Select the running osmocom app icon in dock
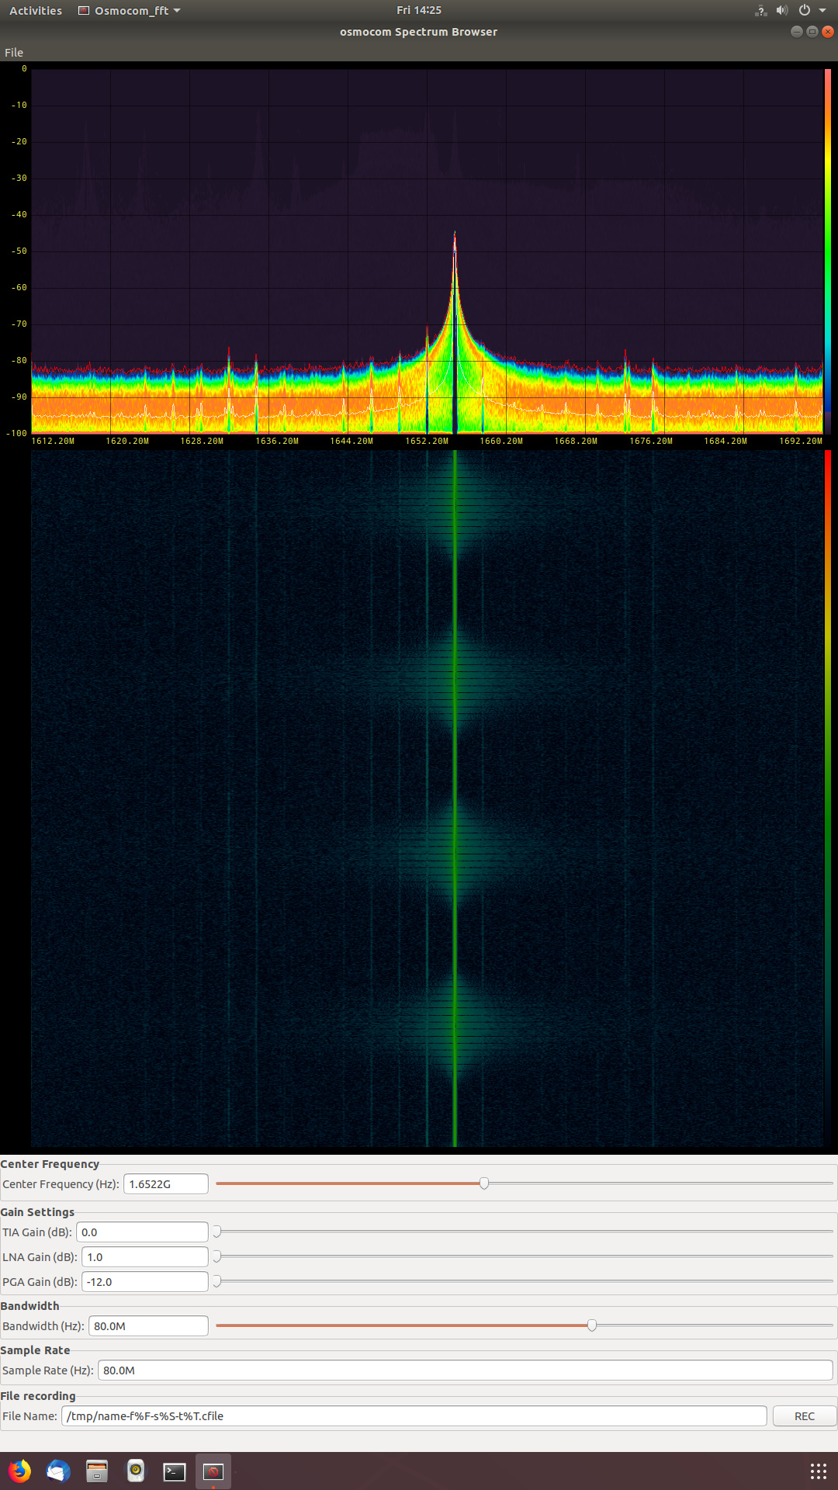Viewport: 838px width, 1490px height. (213, 1471)
